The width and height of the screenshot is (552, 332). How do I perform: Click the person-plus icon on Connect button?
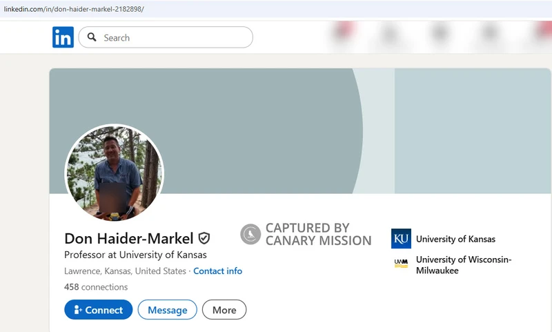(78, 310)
